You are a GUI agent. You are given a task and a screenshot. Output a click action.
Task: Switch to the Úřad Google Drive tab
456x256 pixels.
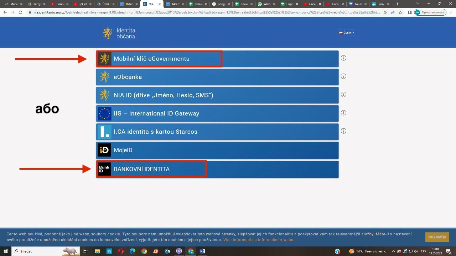click(x=105, y=4)
